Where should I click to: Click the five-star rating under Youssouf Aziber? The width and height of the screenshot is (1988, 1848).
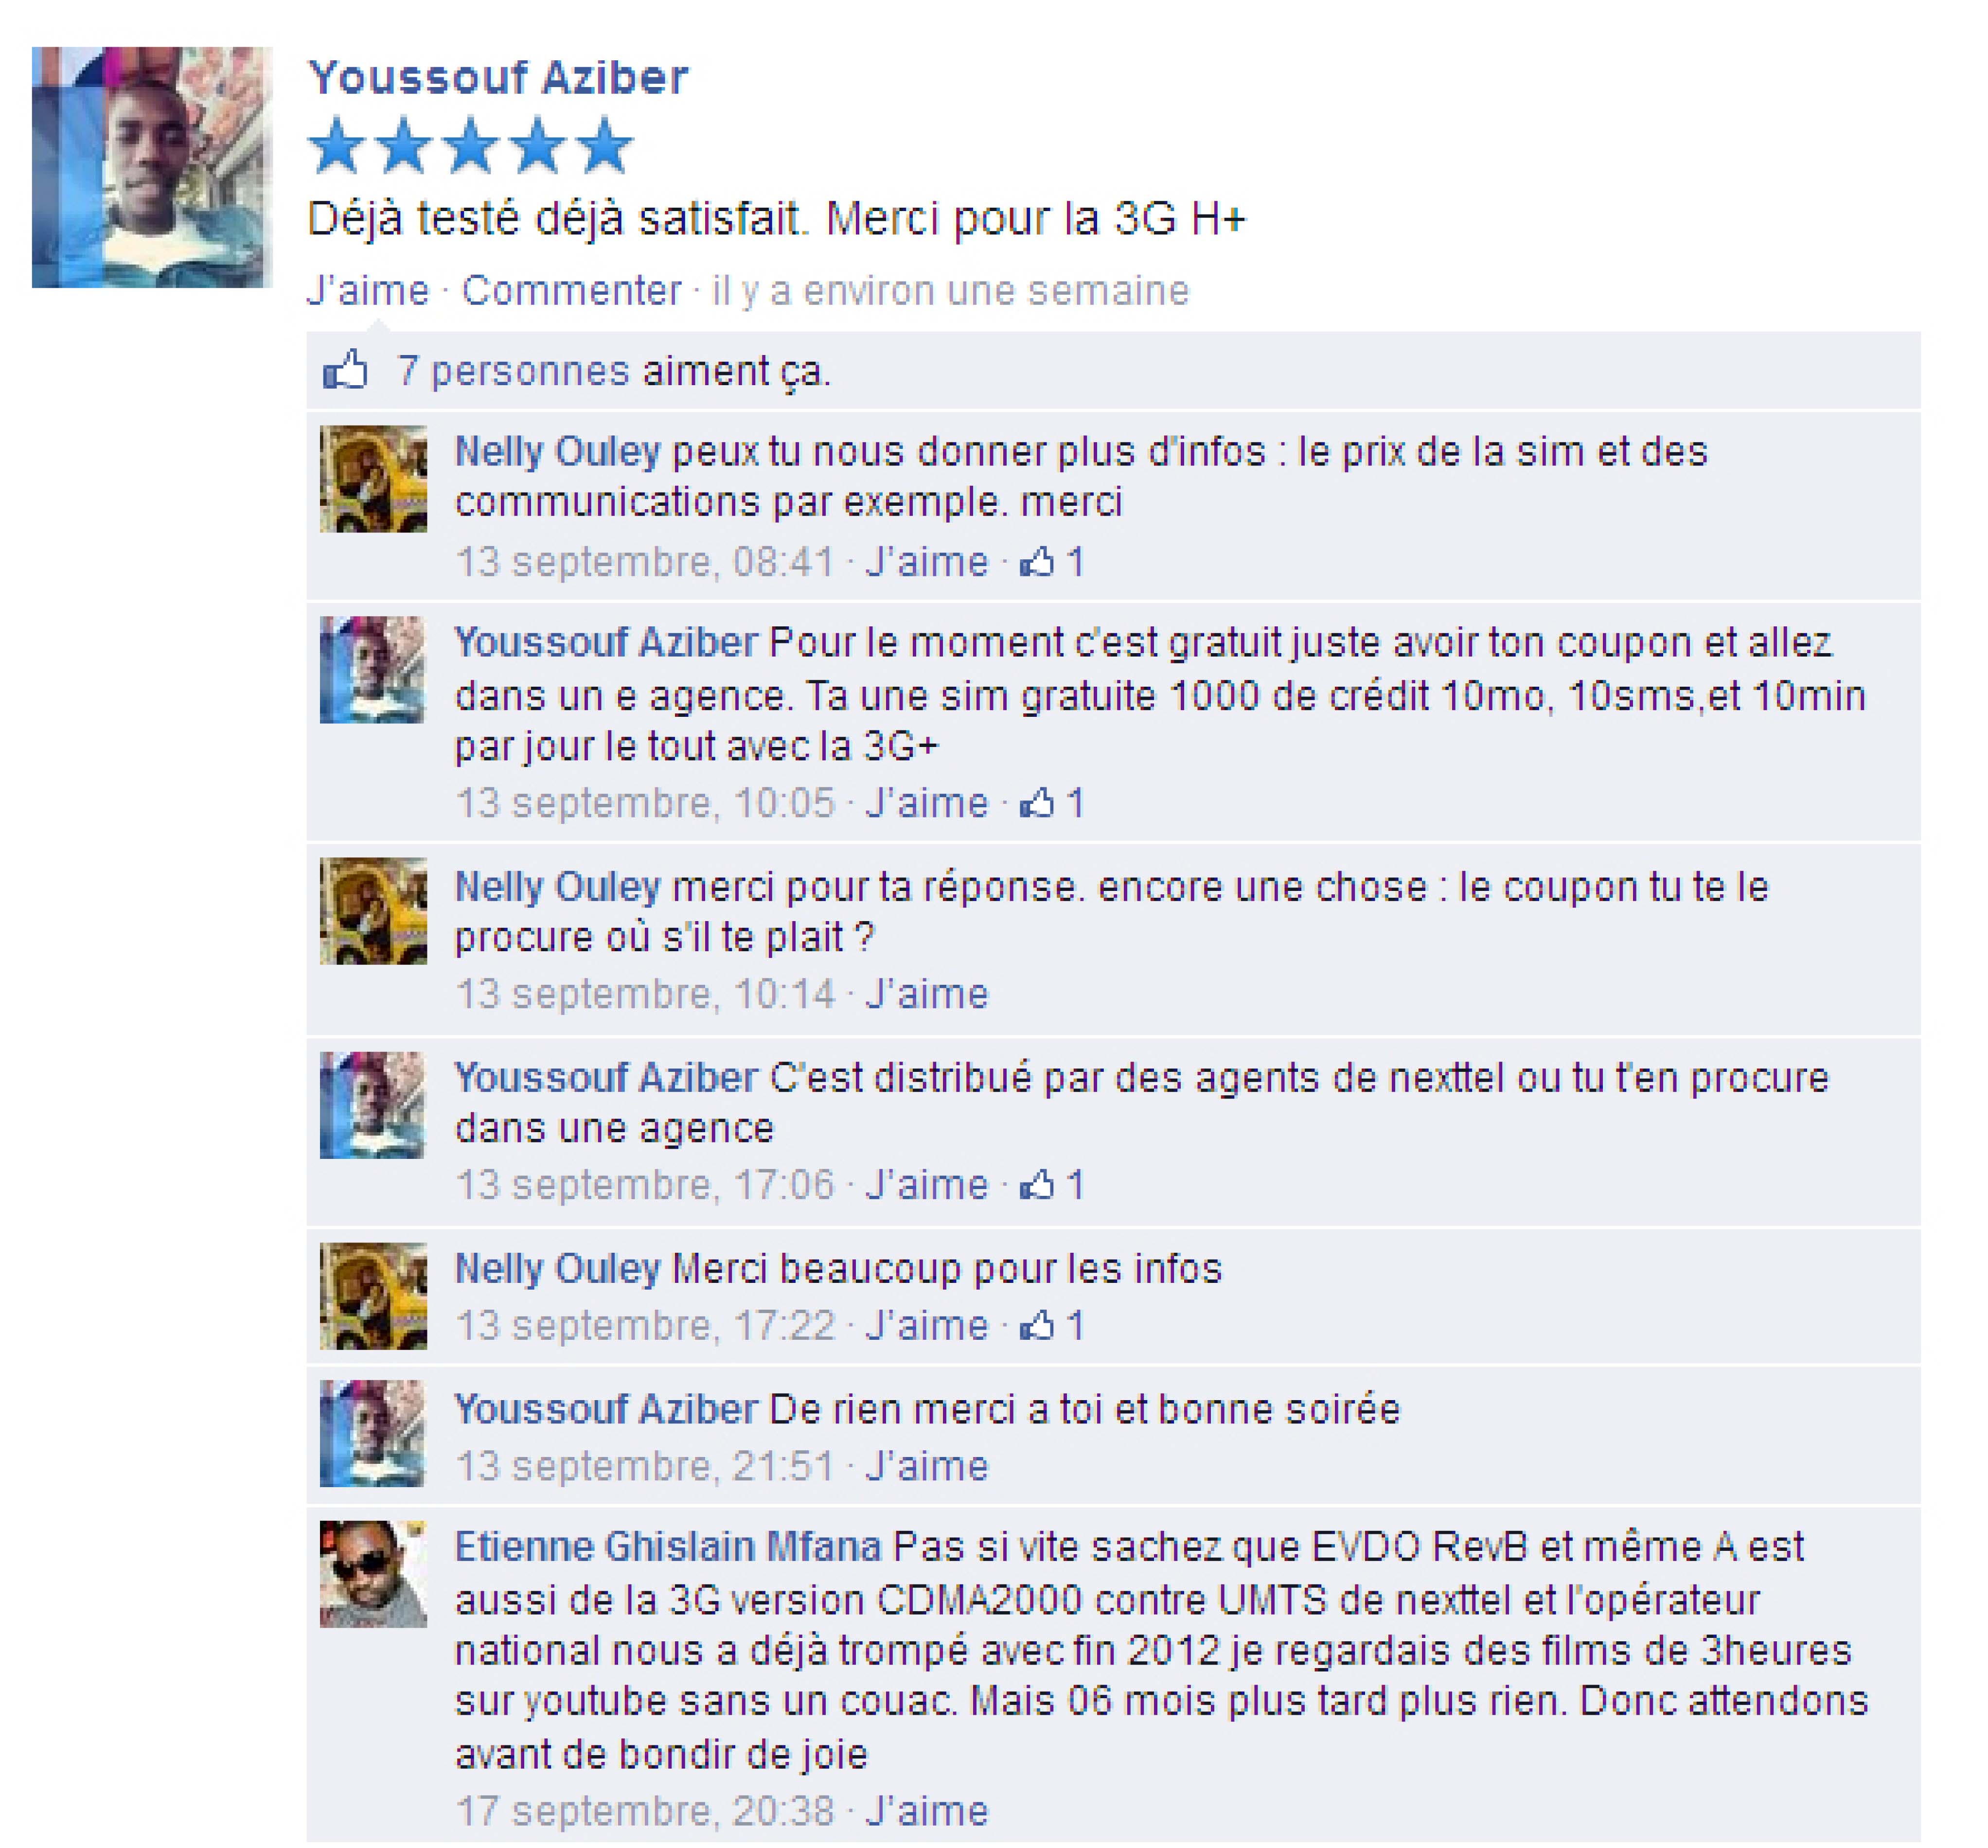470,146
